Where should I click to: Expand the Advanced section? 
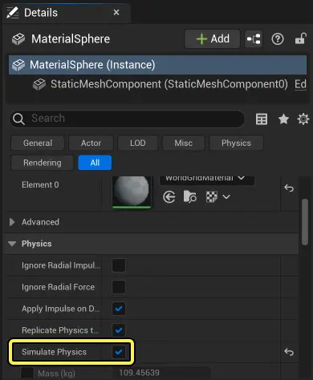point(12,222)
